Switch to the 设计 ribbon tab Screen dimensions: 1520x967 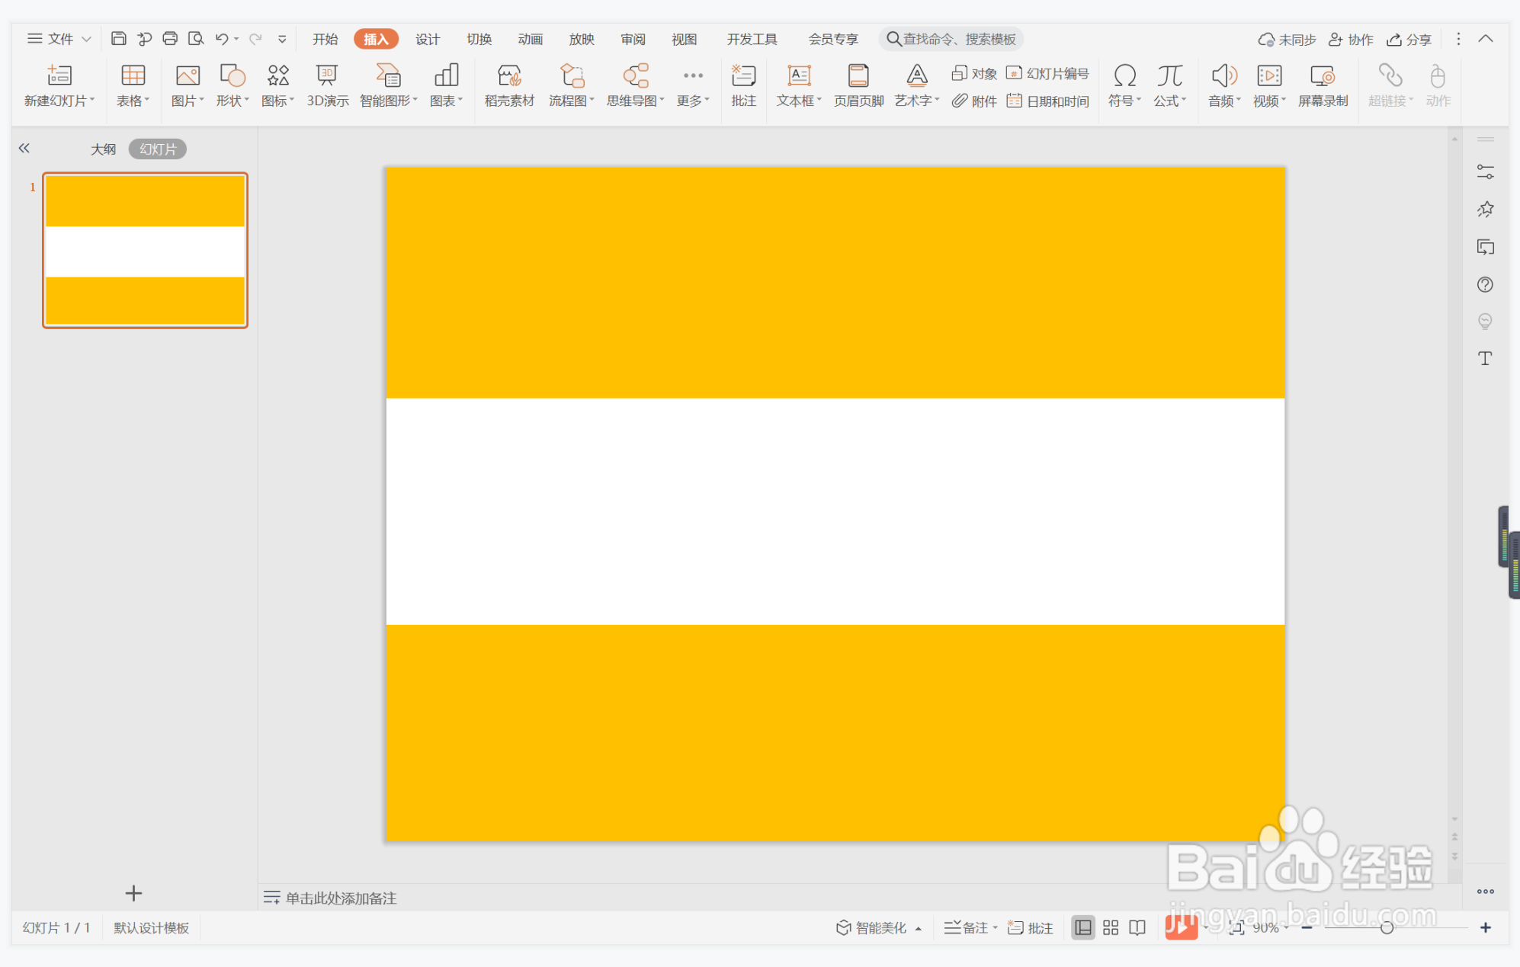(427, 39)
